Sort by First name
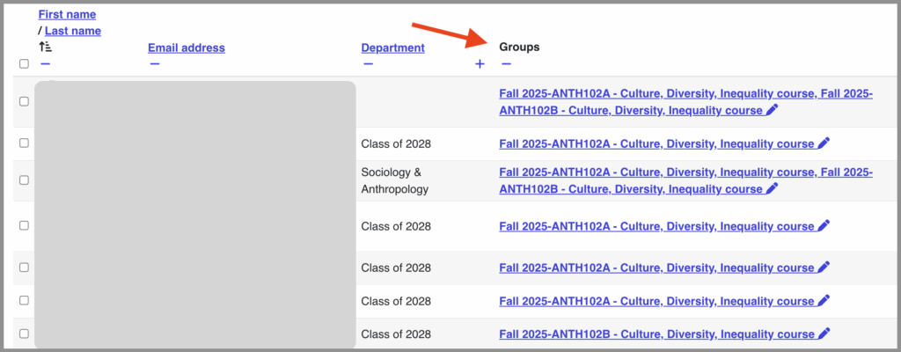Screen dimensions: 901x352 pyautogui.click(x=67, y=14)
